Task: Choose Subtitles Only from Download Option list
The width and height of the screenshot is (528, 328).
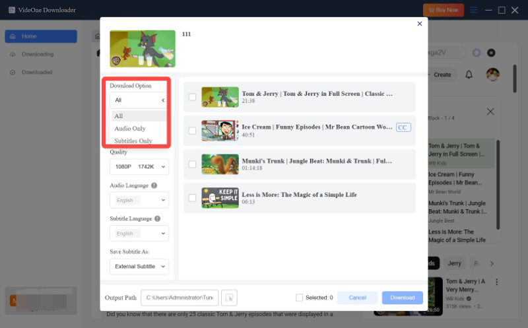Action: pos(133,141)
